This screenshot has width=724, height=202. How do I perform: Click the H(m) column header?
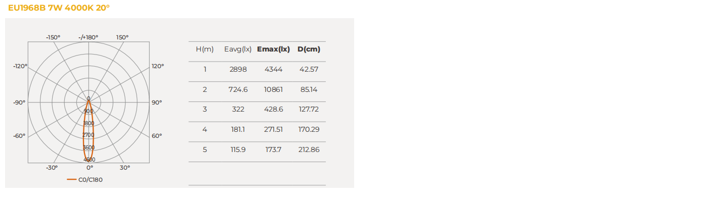(204, 49)
